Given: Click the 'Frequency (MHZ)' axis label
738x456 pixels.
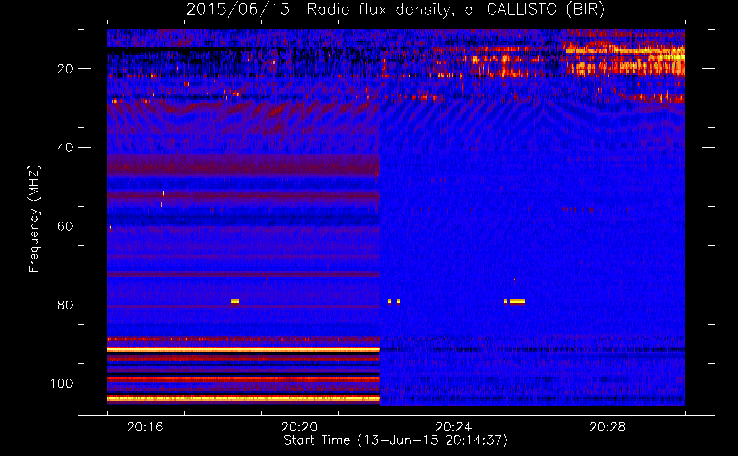Looking at the screenshot, I should [34, 219].
